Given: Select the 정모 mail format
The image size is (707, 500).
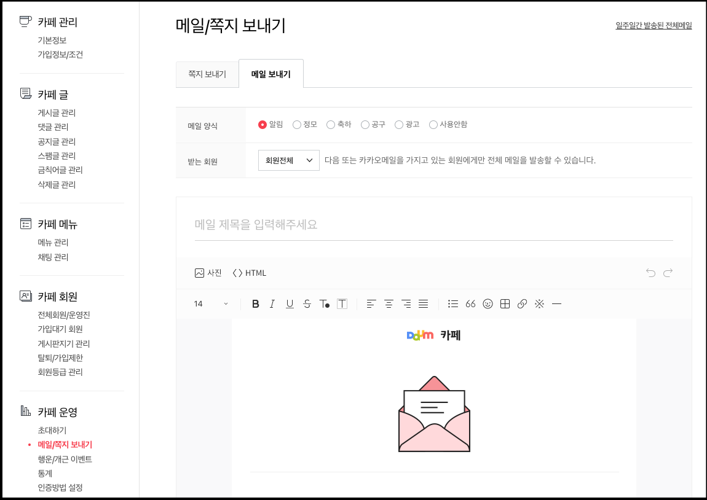Looking at the screenshot, I should (297, 125).
